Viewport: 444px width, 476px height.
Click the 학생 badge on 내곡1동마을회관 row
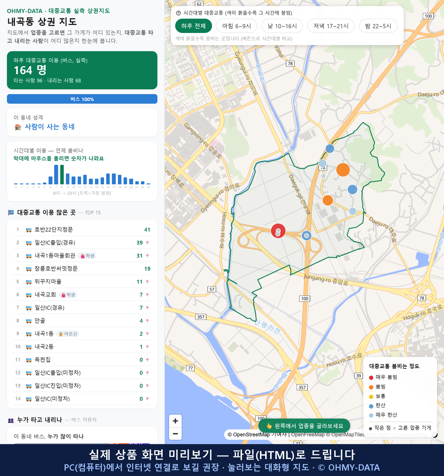pos(87,256)
